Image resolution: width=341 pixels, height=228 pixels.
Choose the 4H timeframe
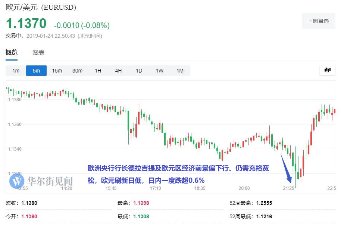[x=118, y=71]
